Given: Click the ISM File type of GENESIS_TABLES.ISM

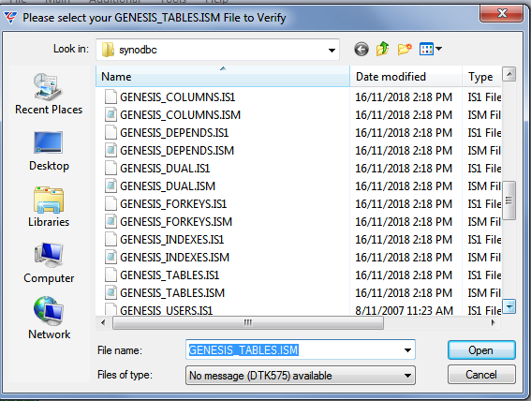Looking at the screenshot, I should [484, 293].
